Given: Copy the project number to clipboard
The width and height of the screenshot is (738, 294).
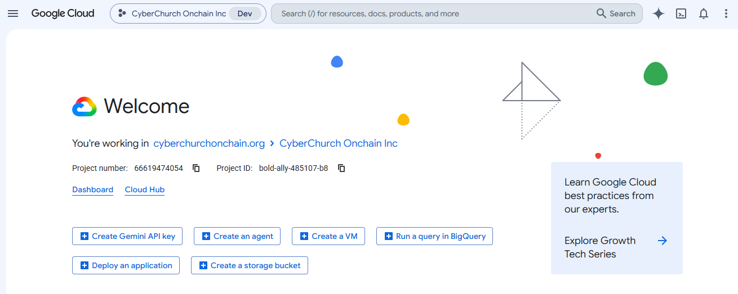Looking at the screenshot, I should 196,168.
